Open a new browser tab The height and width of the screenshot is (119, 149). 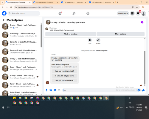pyautogui.click(x=117, y=2)
